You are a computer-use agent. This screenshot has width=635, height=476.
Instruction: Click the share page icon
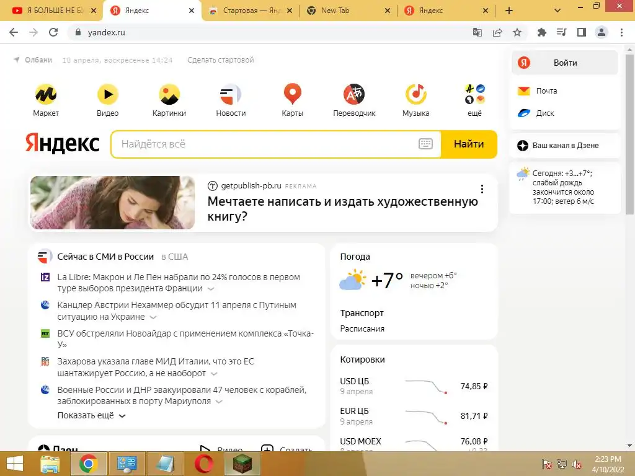tap(497, 32)
